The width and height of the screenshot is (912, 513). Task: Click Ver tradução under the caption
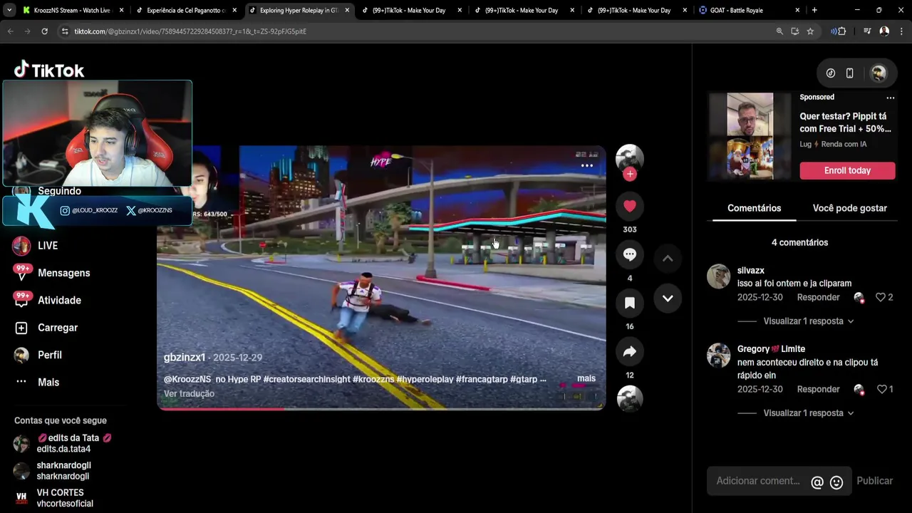pos(189,393)
